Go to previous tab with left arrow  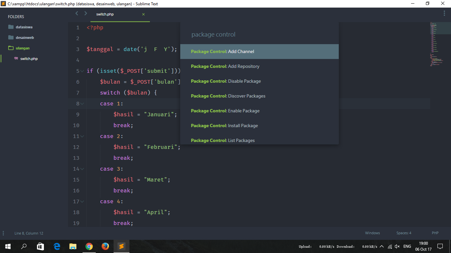tap(77, 14)
